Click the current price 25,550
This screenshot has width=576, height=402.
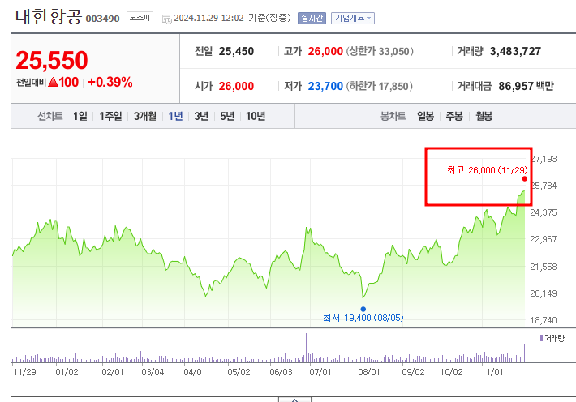pos(52,60)
